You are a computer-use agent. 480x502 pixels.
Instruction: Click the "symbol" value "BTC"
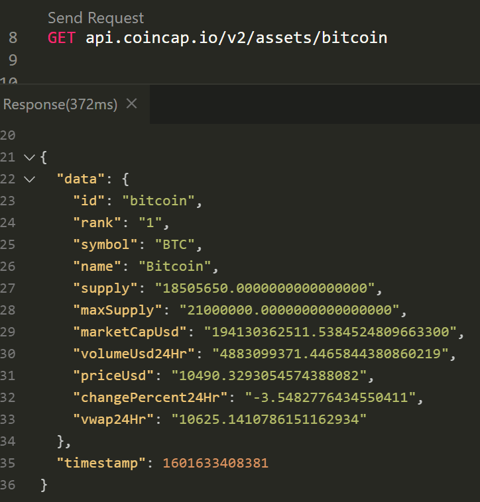(174, 245)
